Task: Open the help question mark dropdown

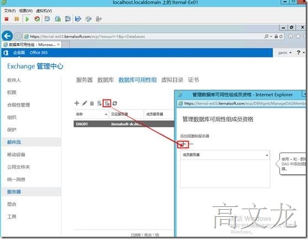Action: [x=300, y=53]
